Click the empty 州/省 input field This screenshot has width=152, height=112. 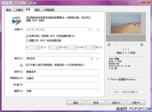(63, 85)
